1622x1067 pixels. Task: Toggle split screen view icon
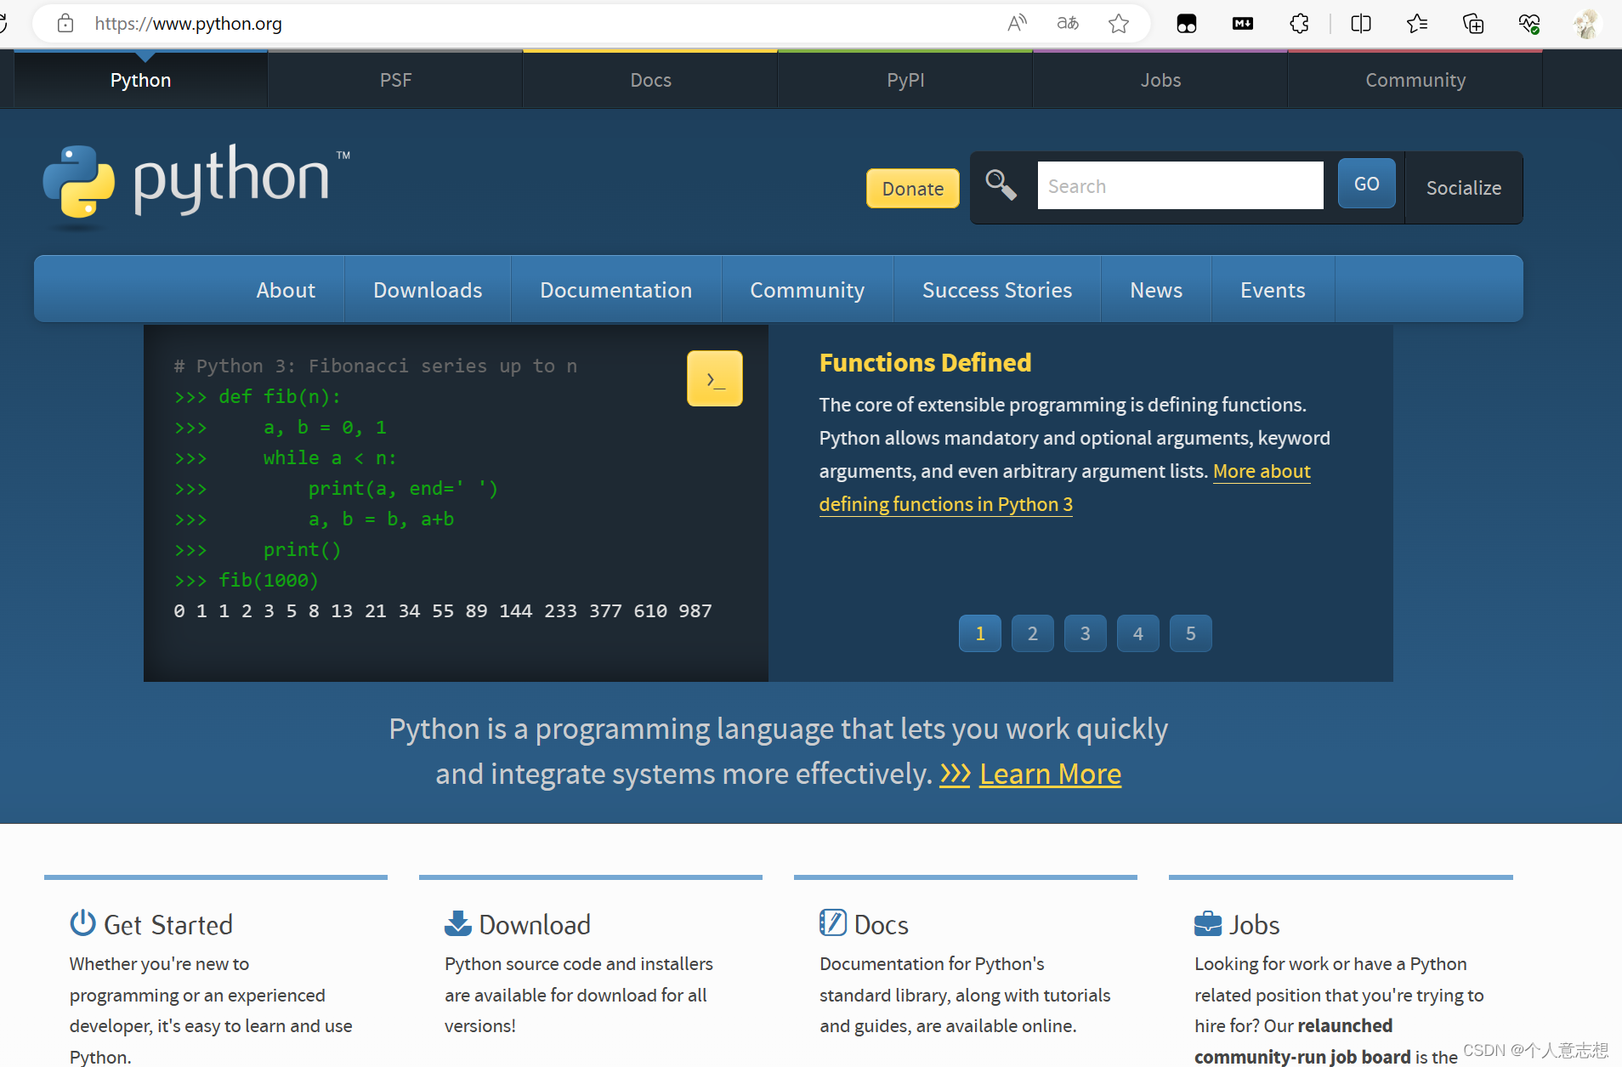coord(1361,23)
